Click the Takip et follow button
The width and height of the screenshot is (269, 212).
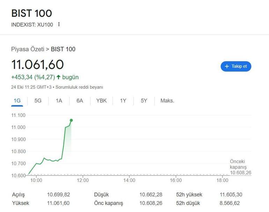click(x=236, y=66)
